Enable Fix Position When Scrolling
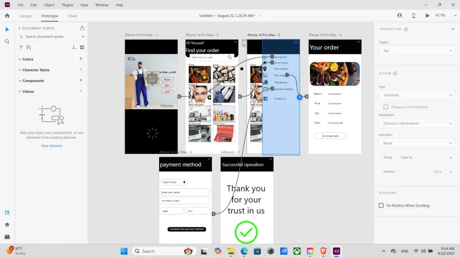The height and width of the screenshot is (258, 460). [381, 206]
